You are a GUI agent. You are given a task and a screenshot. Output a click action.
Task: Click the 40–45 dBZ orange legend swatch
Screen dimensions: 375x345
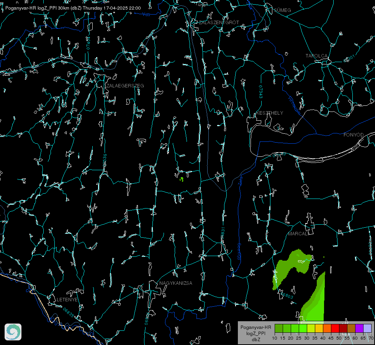click(x=327, y=328)
